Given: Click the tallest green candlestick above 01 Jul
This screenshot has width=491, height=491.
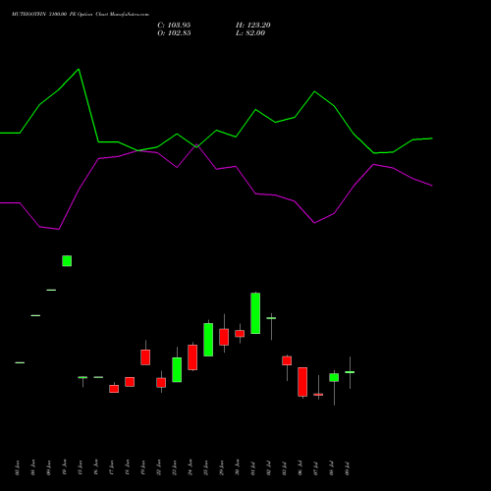Looking at the screenshot, I should click(x=255, y=313).
